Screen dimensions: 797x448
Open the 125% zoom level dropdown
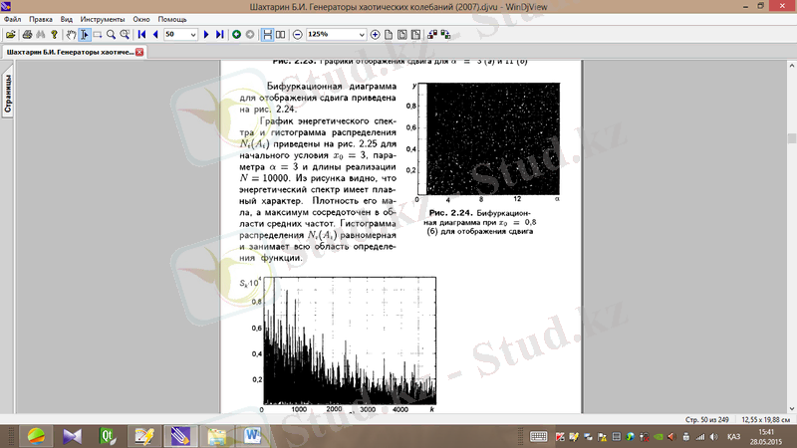click(x=361, y=34)
